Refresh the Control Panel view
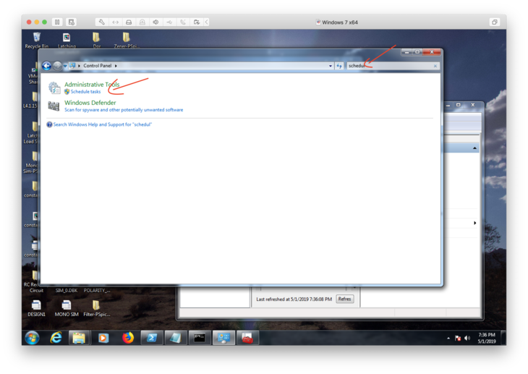Image resolution: width=528 pixels, height=374 pixels. click(339, 66)
